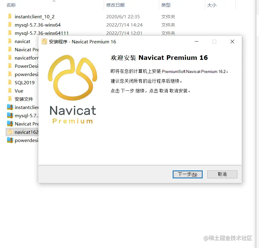Select the navicat162 installer file icon
Screen dimensions: 259x248
pyautogui.click(x=10, y=132)
